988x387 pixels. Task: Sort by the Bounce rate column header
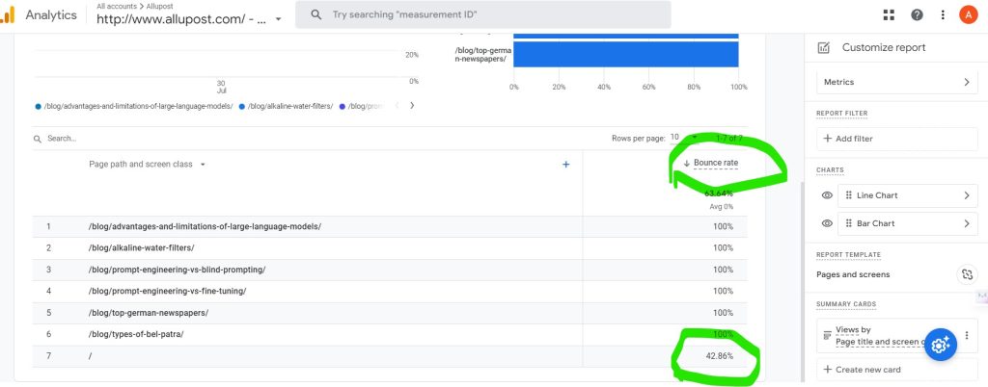(x=715, y=163)
